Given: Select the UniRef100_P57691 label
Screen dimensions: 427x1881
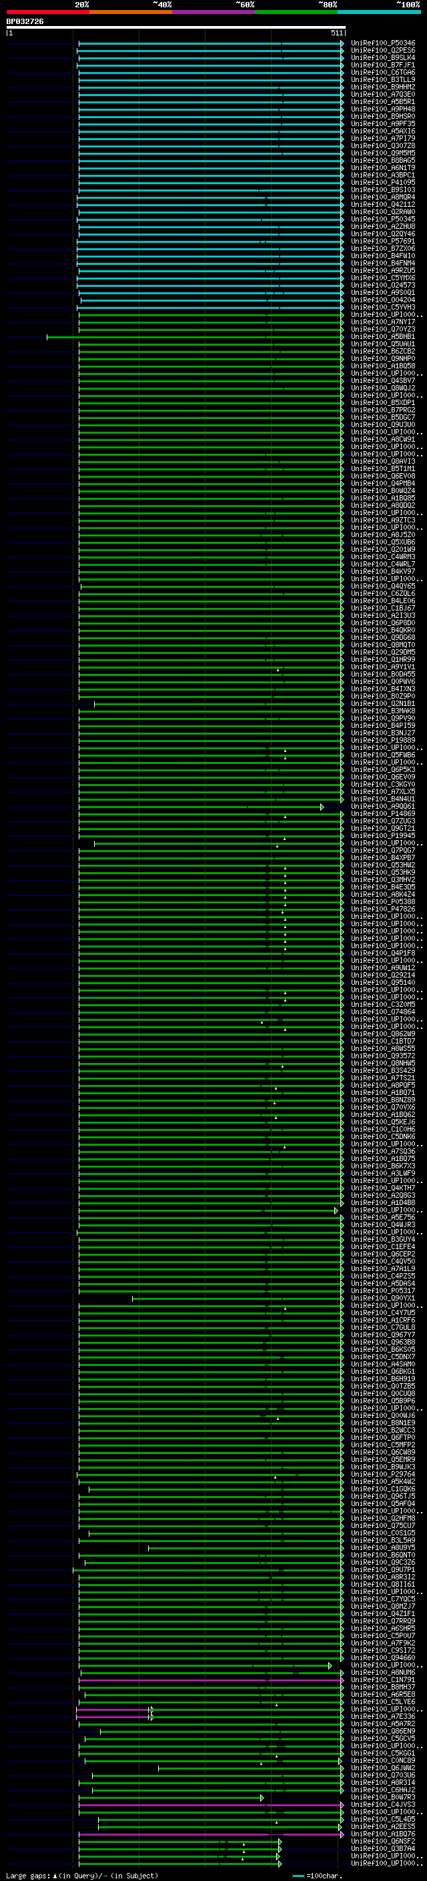Looking at the screenshot, I should [383, 241].
